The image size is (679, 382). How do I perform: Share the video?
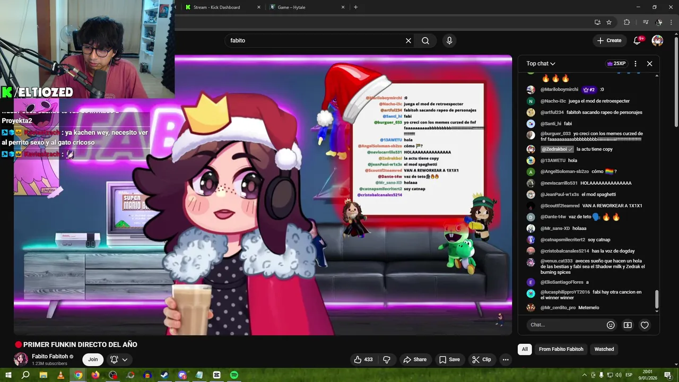pyautogui.click(x=415, y=359)
